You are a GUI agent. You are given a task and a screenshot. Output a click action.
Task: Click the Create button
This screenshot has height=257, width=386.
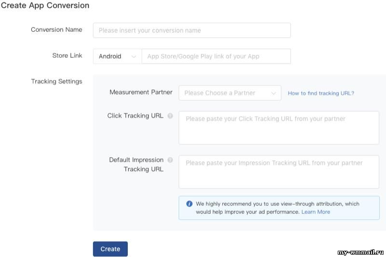pyautogui.click(x=110, y=249)
